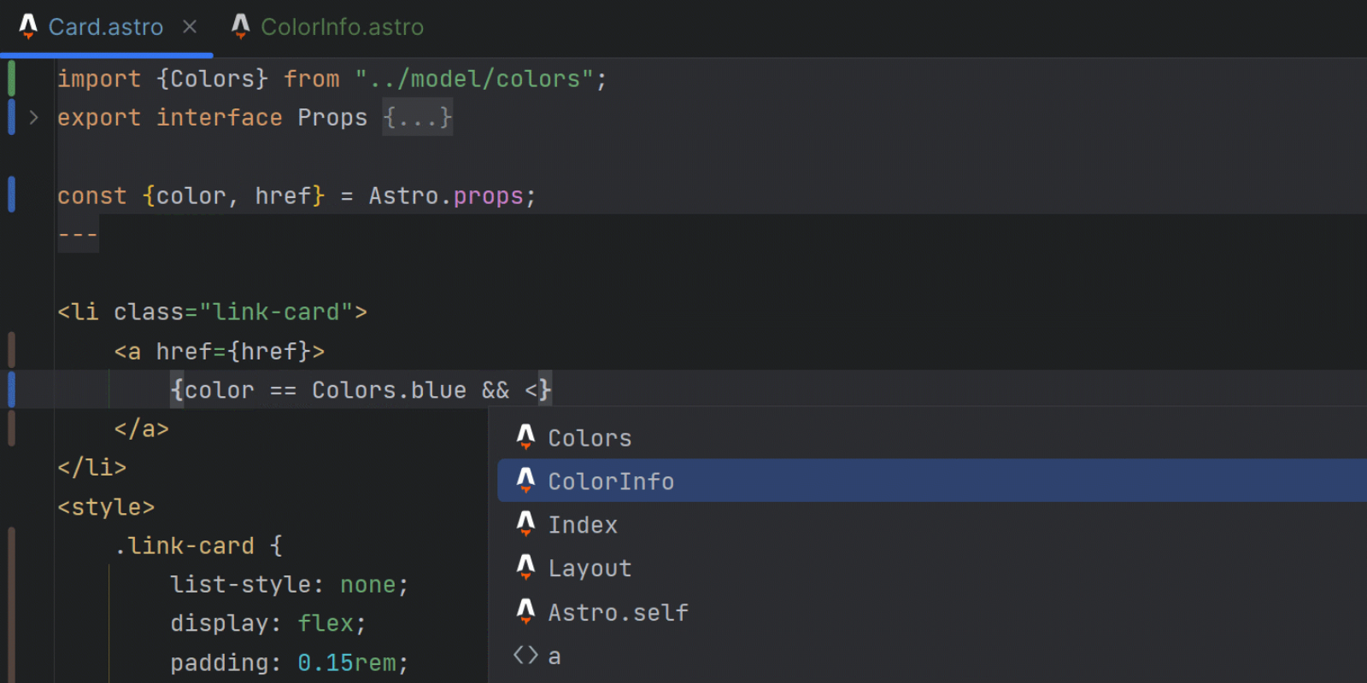Image resolution: width=1367 pixels, height=683 pixels.
Task: Click the Astro icon on Card.astro tab
Action: coord(28,26)
